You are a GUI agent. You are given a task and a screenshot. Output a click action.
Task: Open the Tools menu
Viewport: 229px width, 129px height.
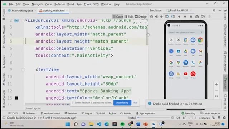click(87, 4)
